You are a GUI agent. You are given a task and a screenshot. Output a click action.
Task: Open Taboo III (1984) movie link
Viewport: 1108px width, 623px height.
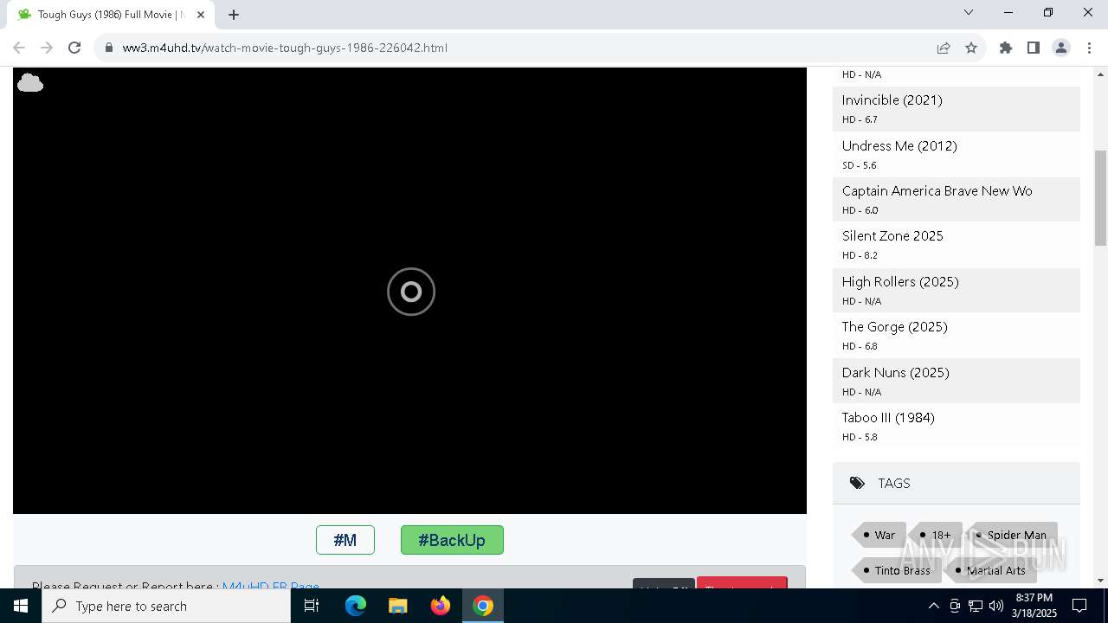[888, 418]
